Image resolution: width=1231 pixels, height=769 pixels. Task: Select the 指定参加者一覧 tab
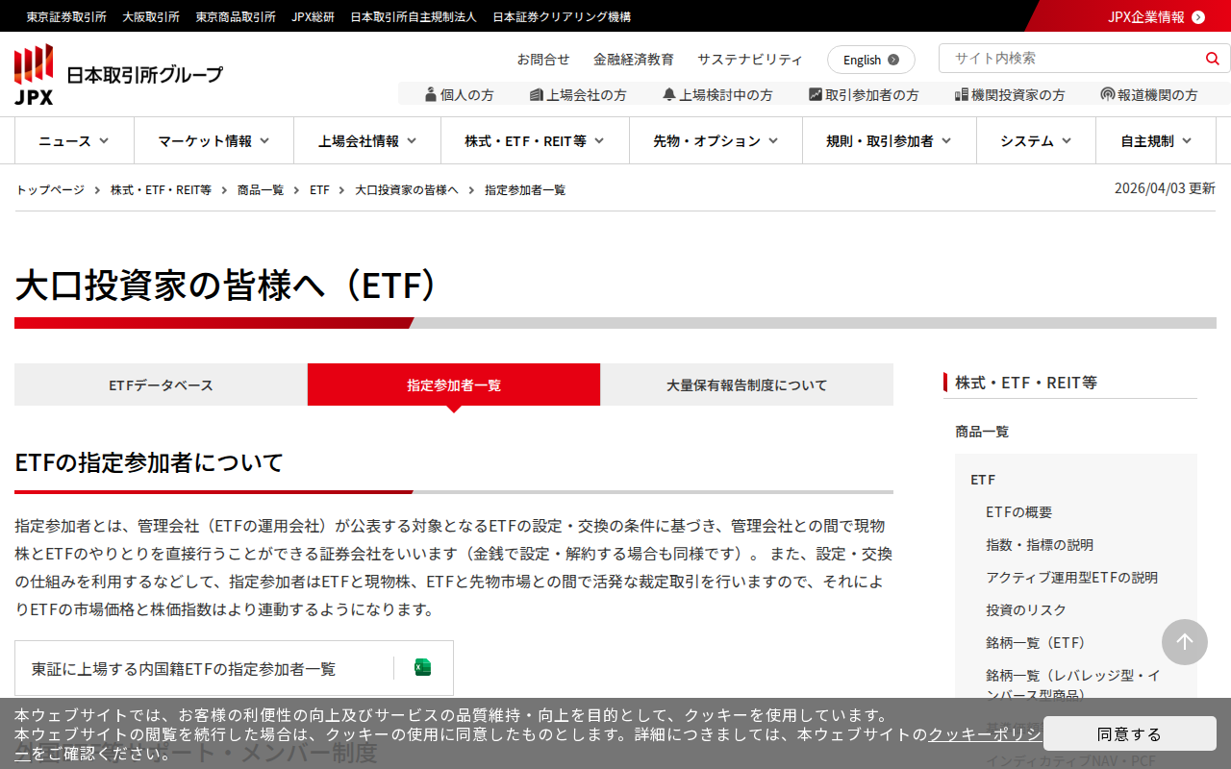point(454,384)
